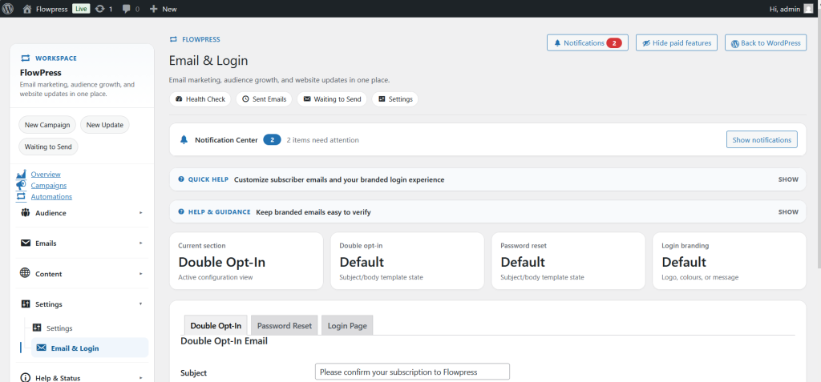Viewport: 821px width, 382px height.
Task: Click Back to WordPress button
Action: point(766,43)
